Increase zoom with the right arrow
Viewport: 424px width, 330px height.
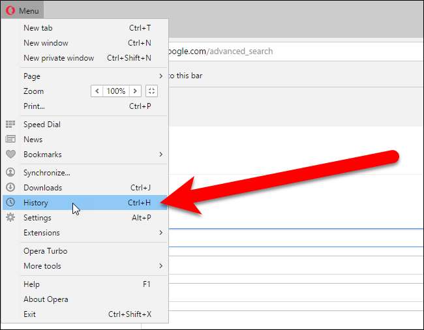click(x=135, y=91)
